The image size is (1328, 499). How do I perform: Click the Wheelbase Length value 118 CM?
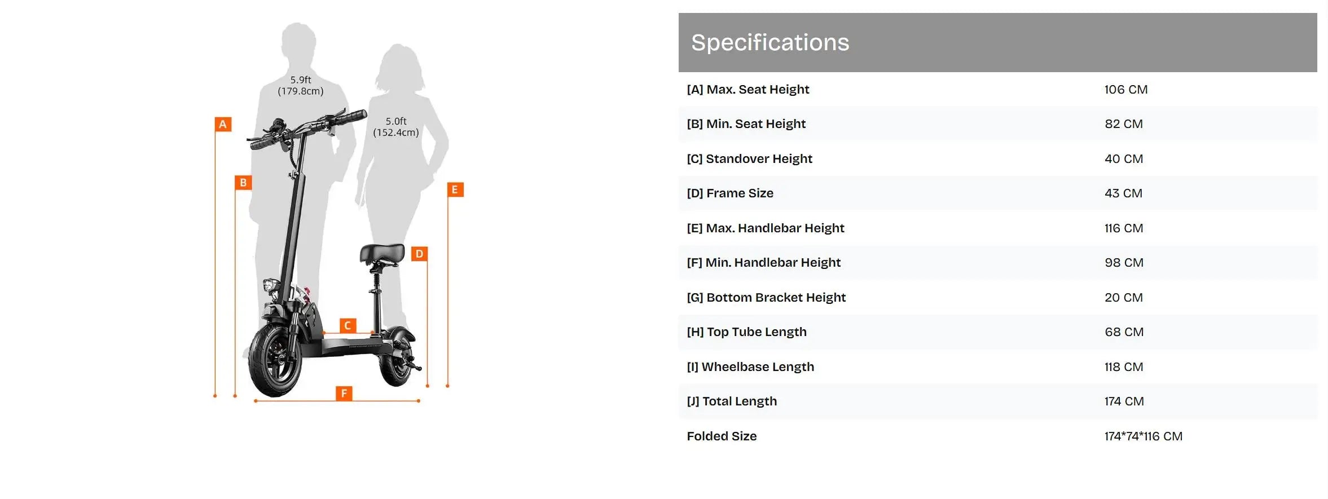[x=1123, y=367]
